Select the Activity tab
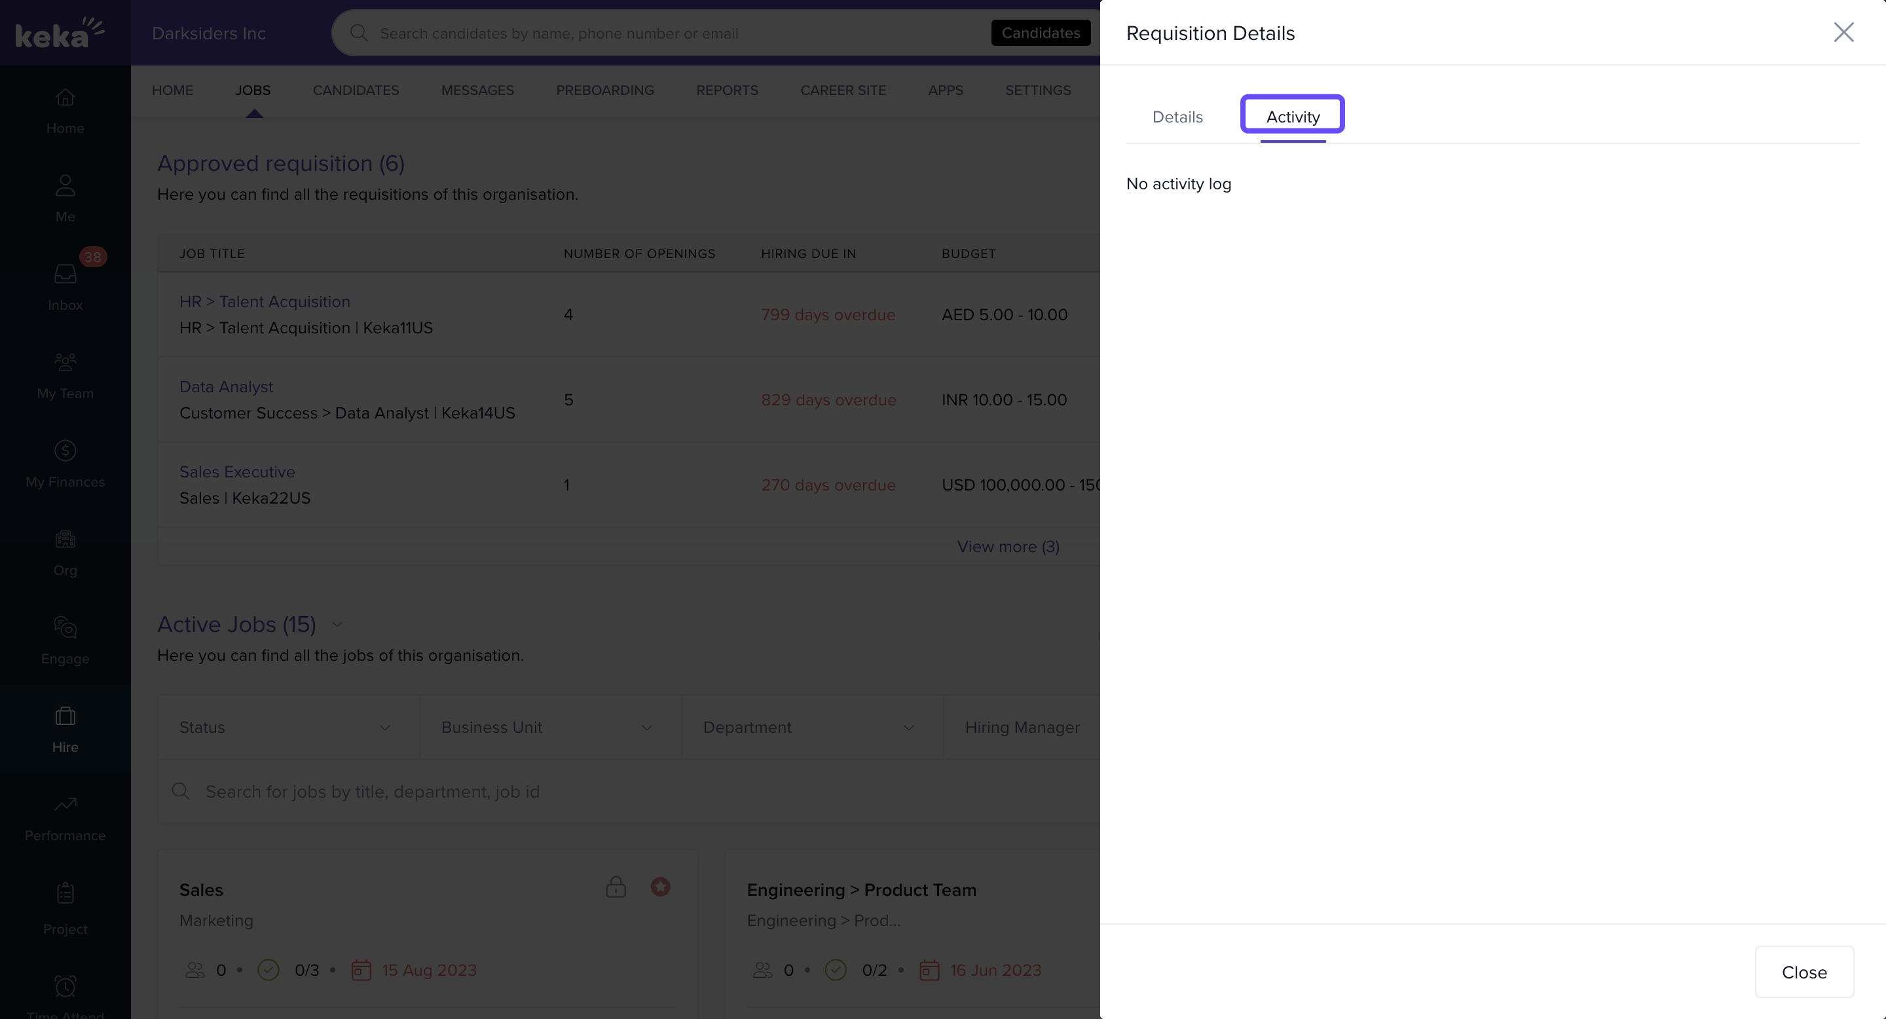Screen dimensions: 1886x1019 point(1292,117)
